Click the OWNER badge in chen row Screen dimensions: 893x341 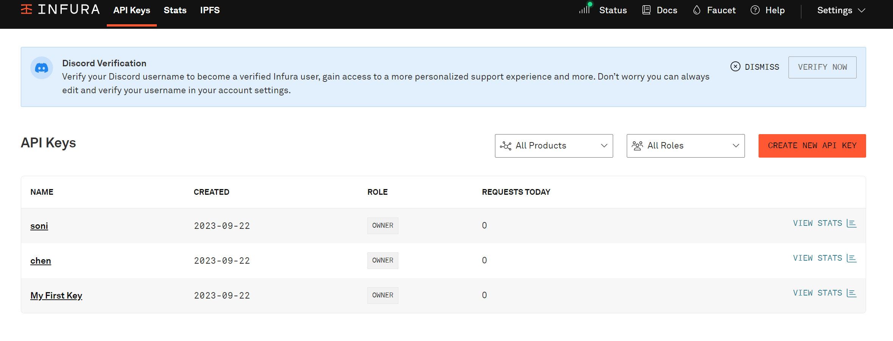coord(382,261)
